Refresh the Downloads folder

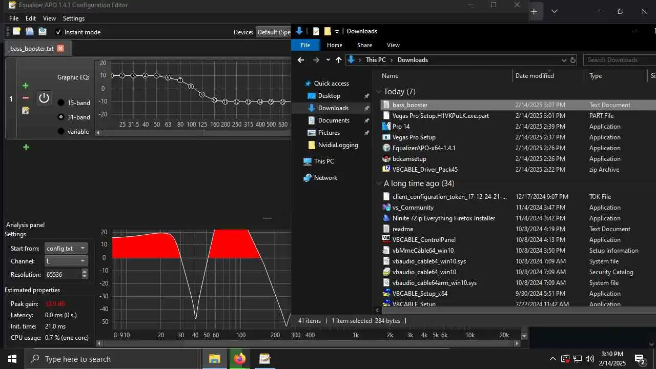pos(573,60)
